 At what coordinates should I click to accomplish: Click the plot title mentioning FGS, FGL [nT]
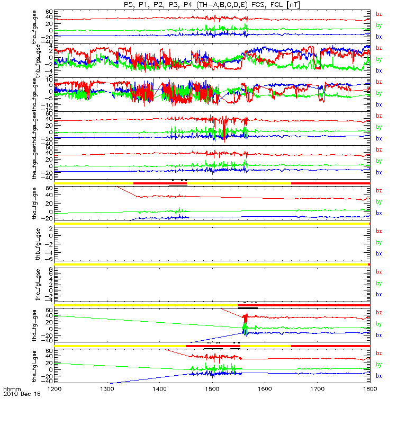tap(212, 5)
